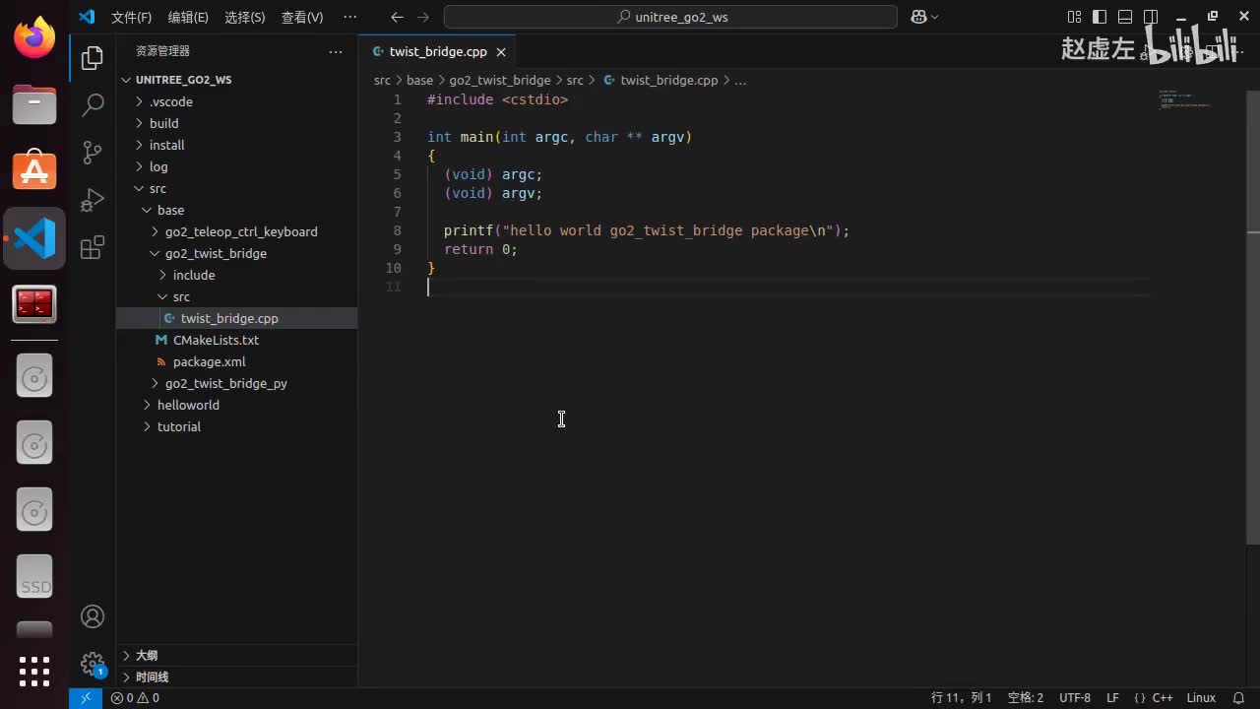This screenshot has height=709, width=1260.
Task: Click breadcrumb twist_bridge.cpp
Action: (668, 80)
